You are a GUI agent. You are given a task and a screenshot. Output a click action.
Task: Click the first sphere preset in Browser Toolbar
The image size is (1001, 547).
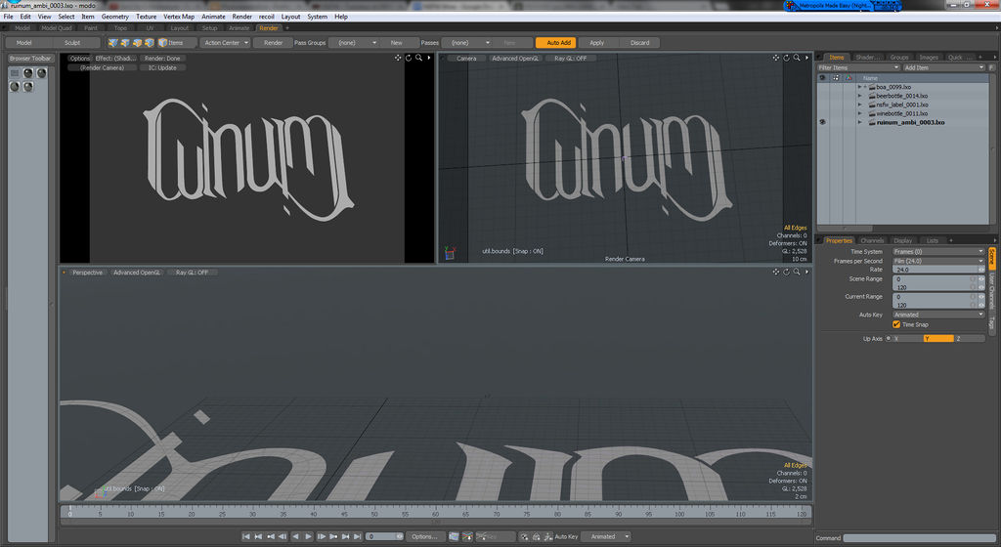click(28, 72)
